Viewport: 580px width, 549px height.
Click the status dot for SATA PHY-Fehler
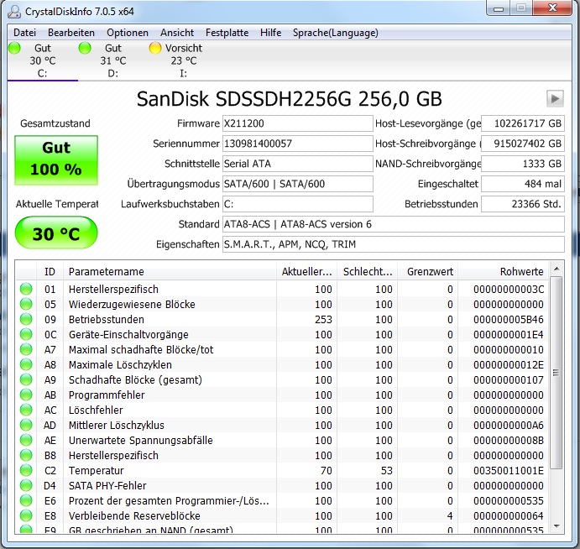pos(26,485)
